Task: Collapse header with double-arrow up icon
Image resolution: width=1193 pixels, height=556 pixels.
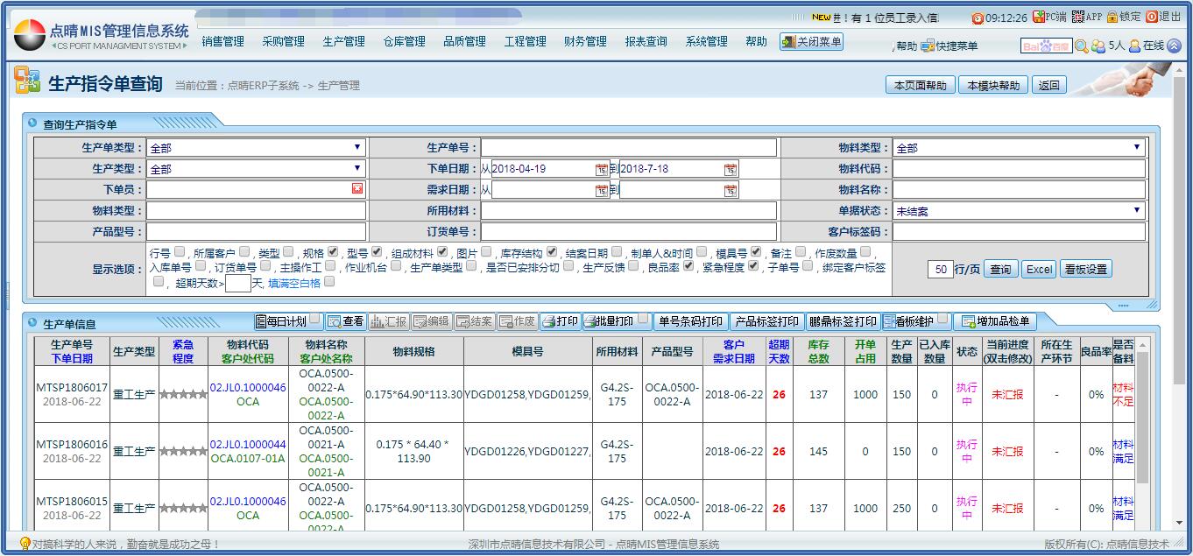Action: 1174,46
